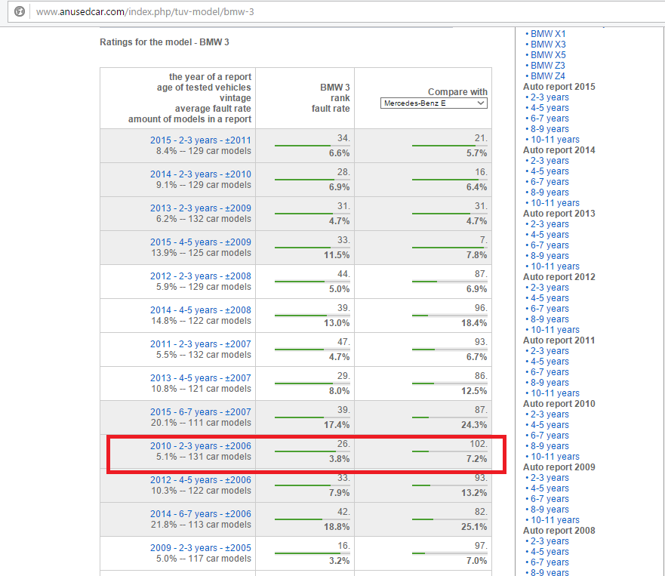665x576 pixels.
Task: Go to BMW X1 in sidebar
Action: pos(548,34)
